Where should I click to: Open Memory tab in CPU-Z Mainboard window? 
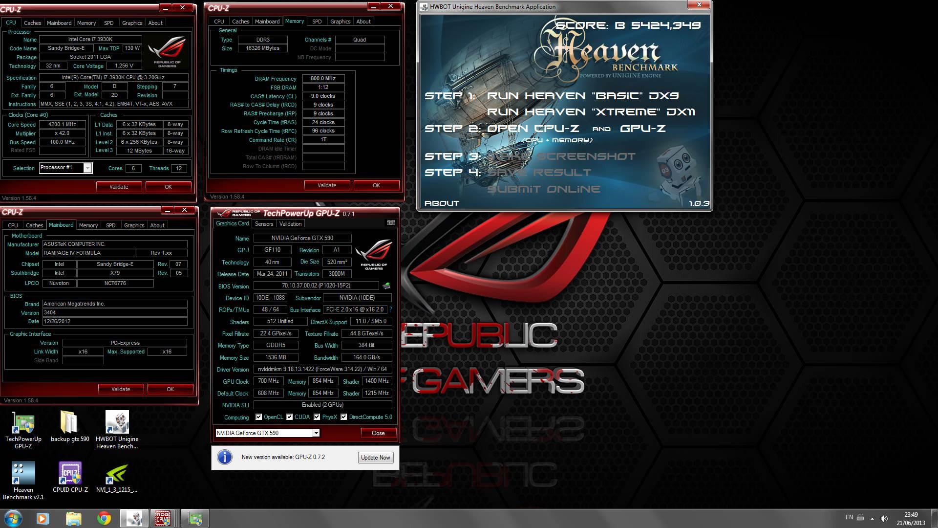tap(88, 225)
